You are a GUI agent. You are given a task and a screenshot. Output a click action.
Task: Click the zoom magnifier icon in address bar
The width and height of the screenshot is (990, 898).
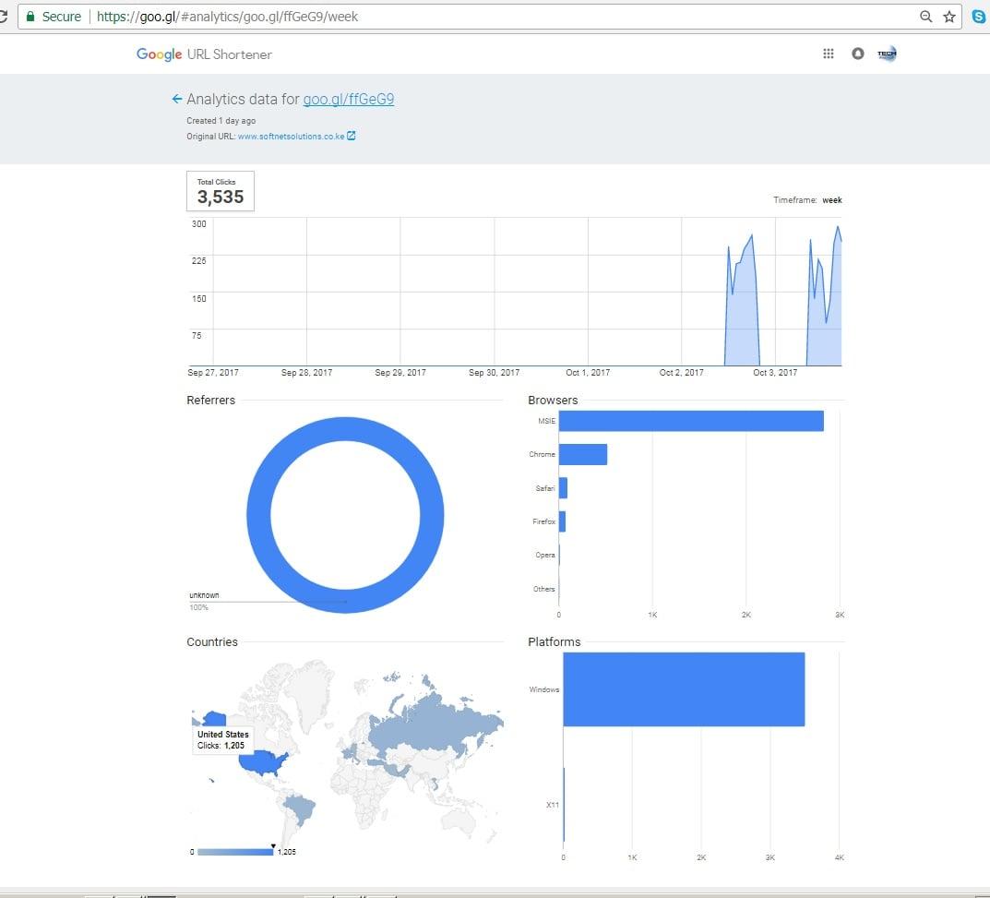click(x=926, y=17)
